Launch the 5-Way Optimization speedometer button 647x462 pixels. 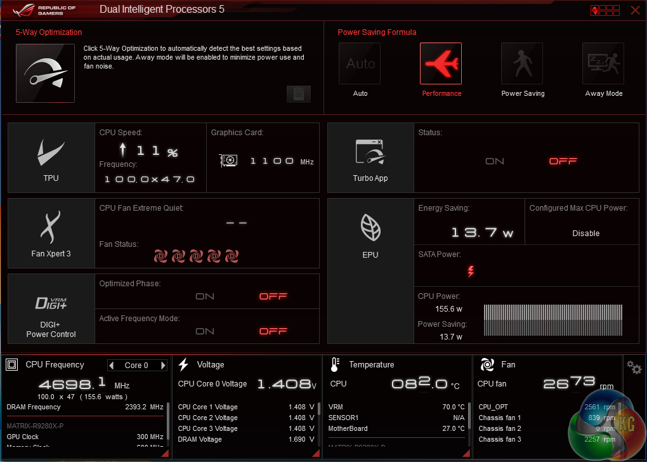click(46, 73)
